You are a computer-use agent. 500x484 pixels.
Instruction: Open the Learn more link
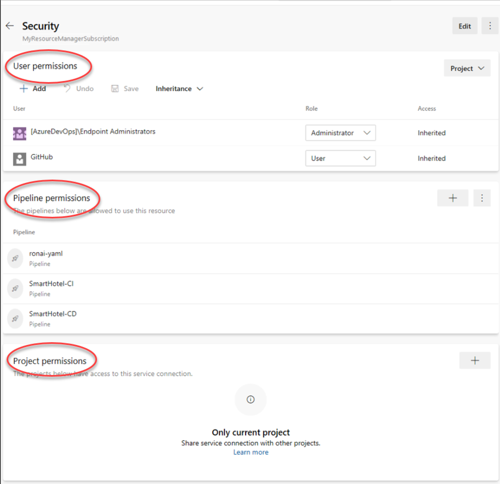pyautogui.click(x=251, y=452)
